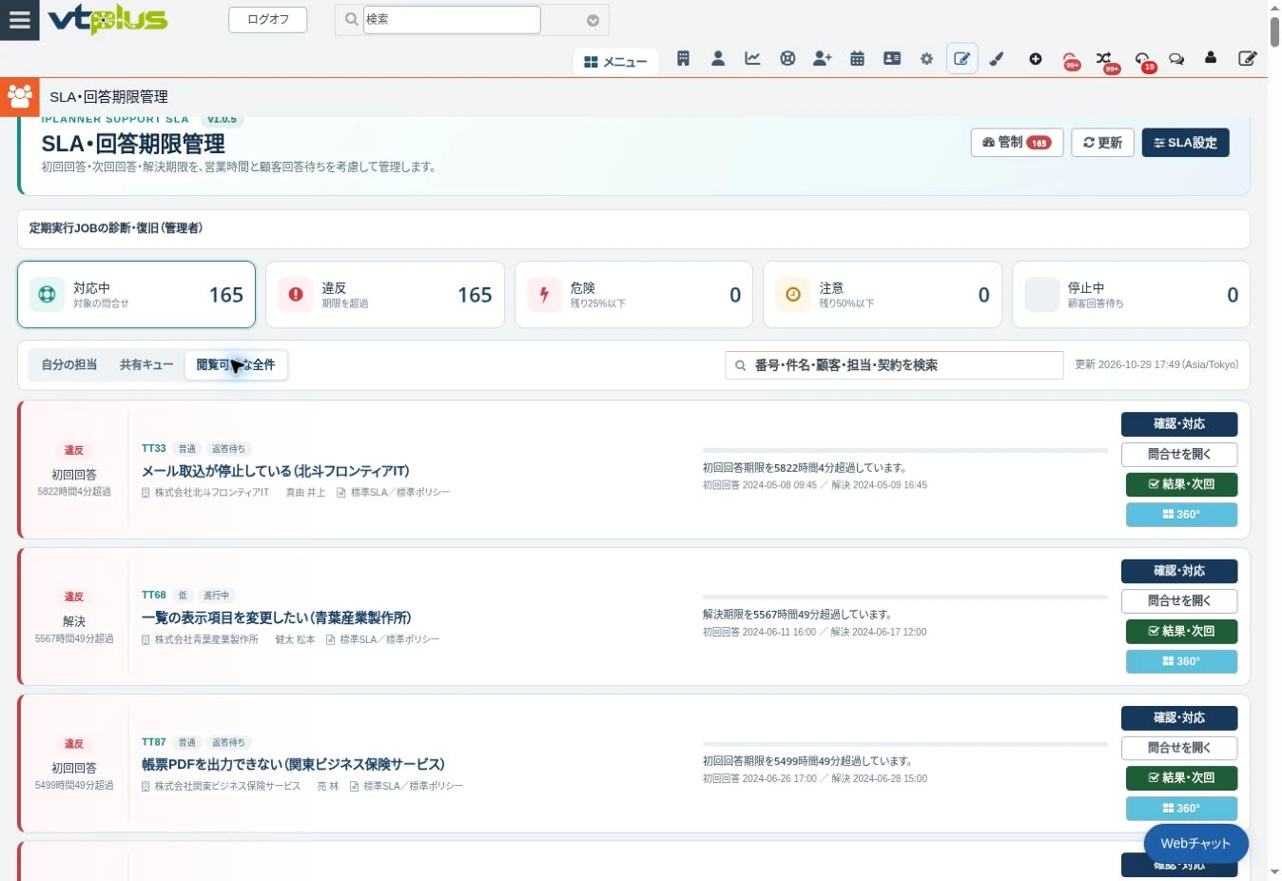Expand 定期実行JOBの診断・復旧(管理者) section

point(633,228)
